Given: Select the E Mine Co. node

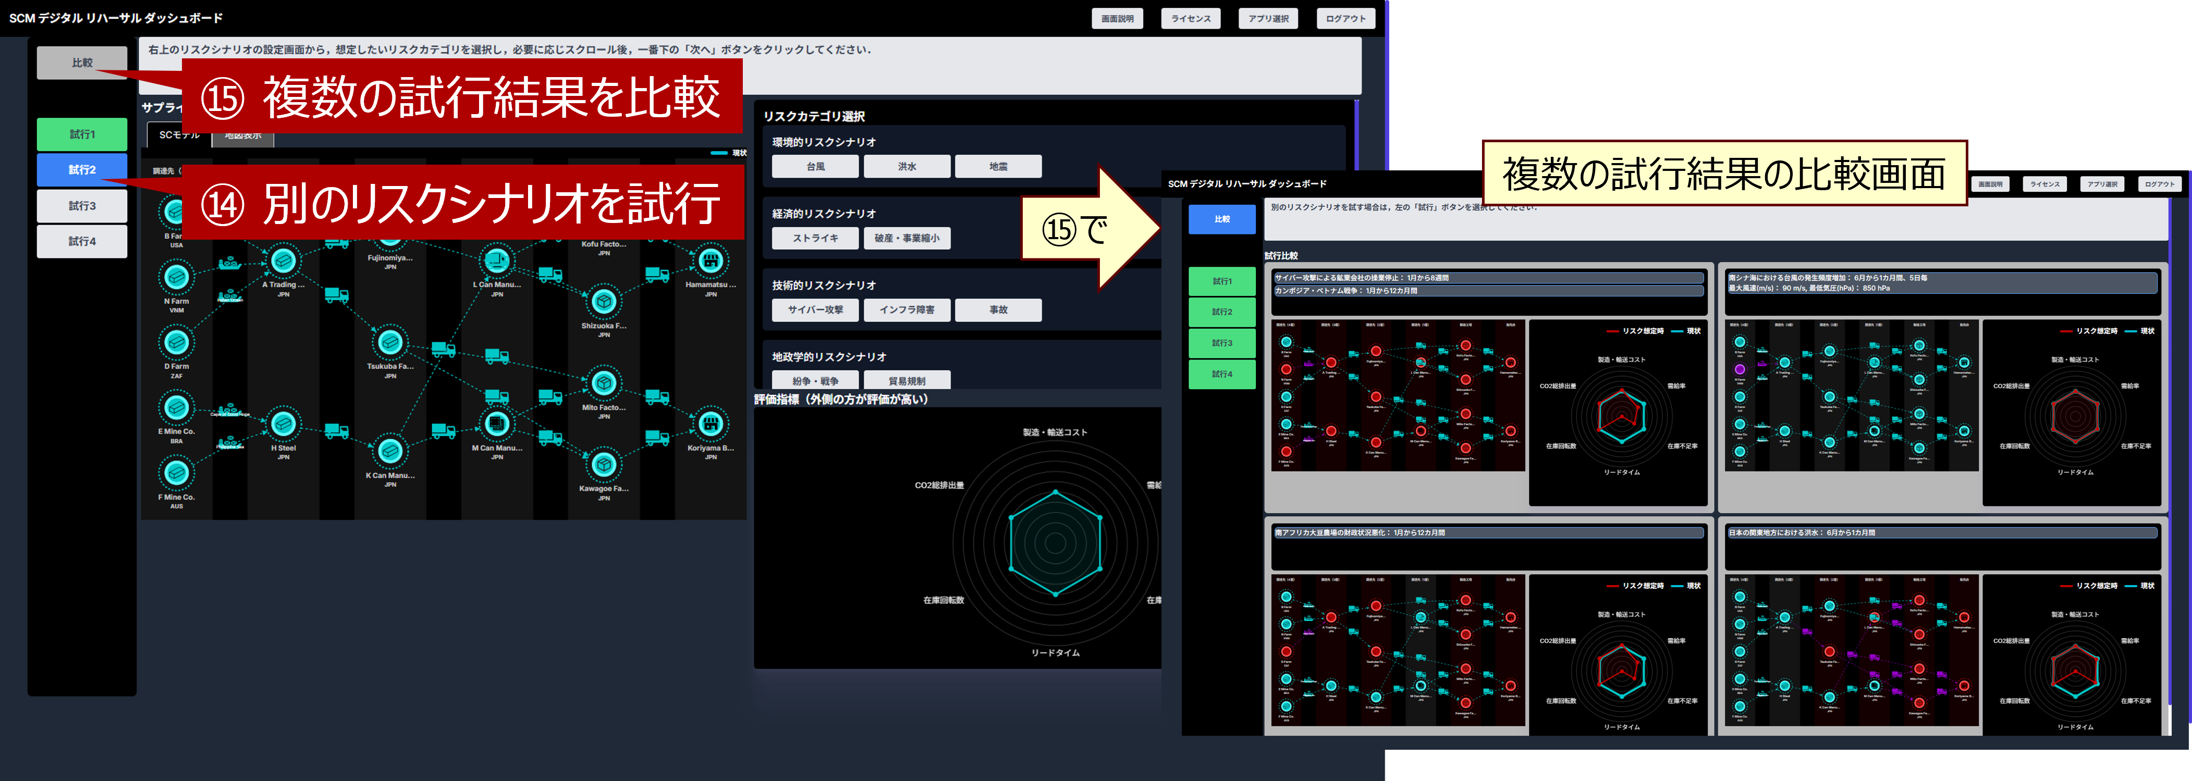Looking at the screenshot, I should tap(176, 407).
